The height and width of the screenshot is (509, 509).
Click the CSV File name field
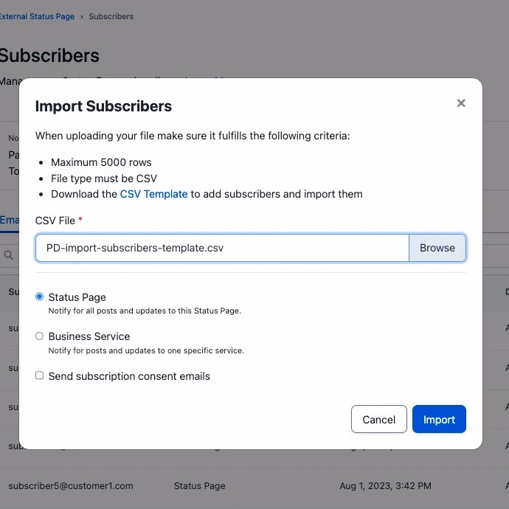coord(221,248)
